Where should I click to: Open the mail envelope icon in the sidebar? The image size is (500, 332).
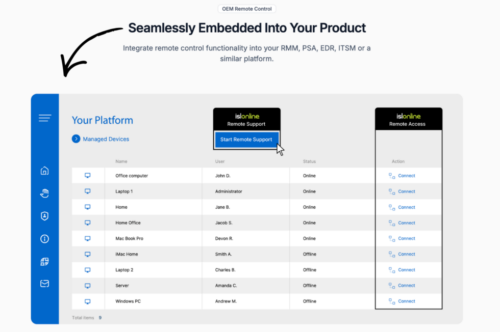coord(44,284)
